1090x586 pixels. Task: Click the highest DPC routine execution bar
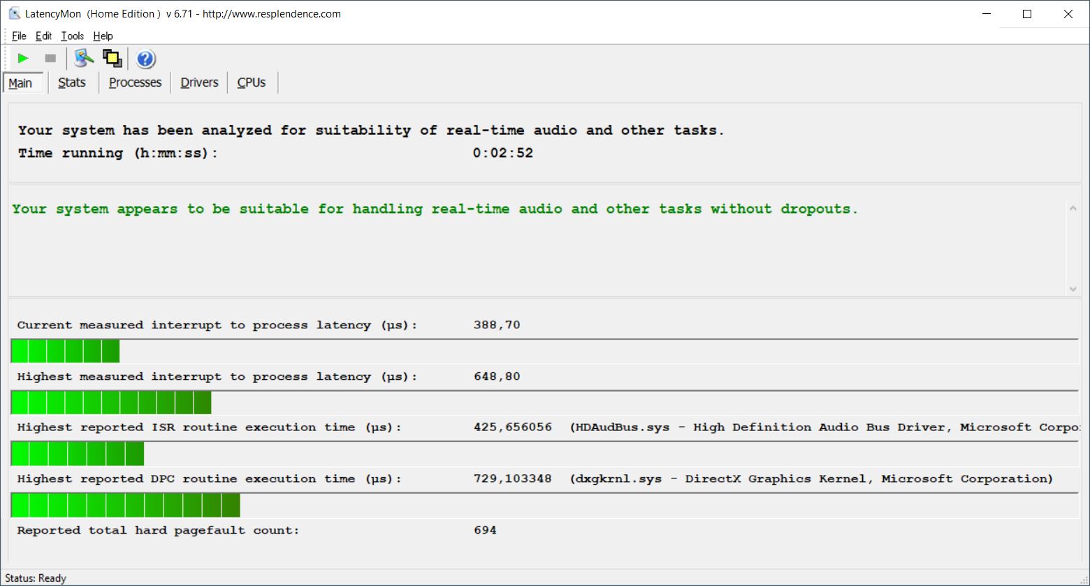coord(126,506)
